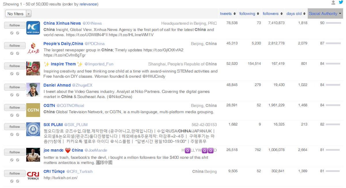Screen dimensions: 346x188
Task: Click right circle-slash icon in CGTN row
Action: tap(18, 115)
